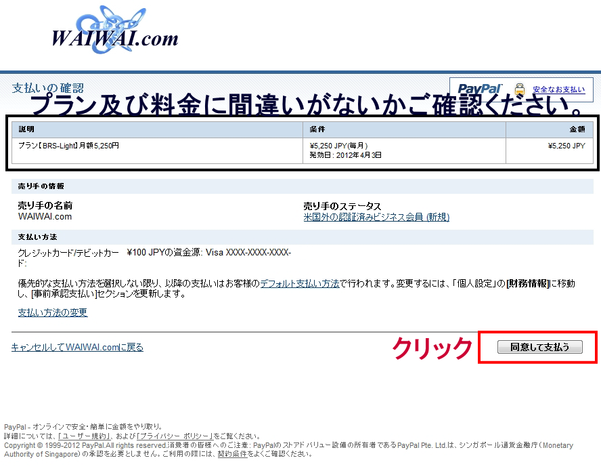
Task: Click ¥5,250 JPY(毎月) condition text
Action: pos(338,146)
